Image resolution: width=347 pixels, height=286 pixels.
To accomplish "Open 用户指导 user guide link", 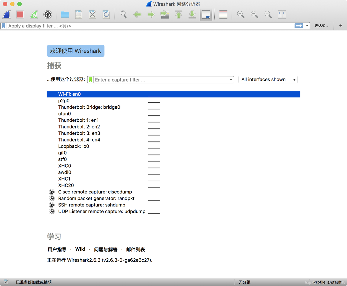I will [x=57, y=249].
